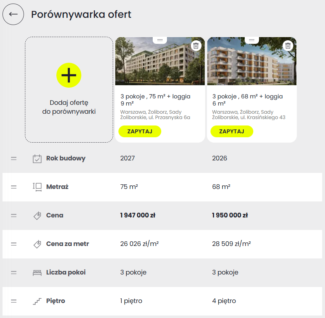
Task: Remove the Krasińskiego 43 offer via trash icon
Action: click(x=288, y=46)
